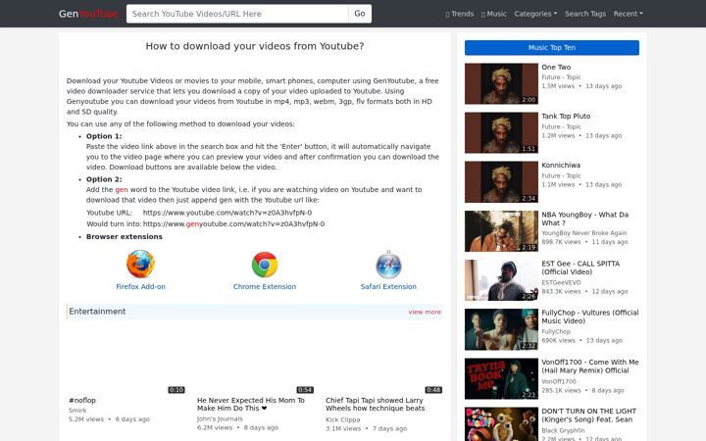Open FullyChop Vultures video thumbnail
Viewport: 706px width, 441px height.
[x=501, y=329]
